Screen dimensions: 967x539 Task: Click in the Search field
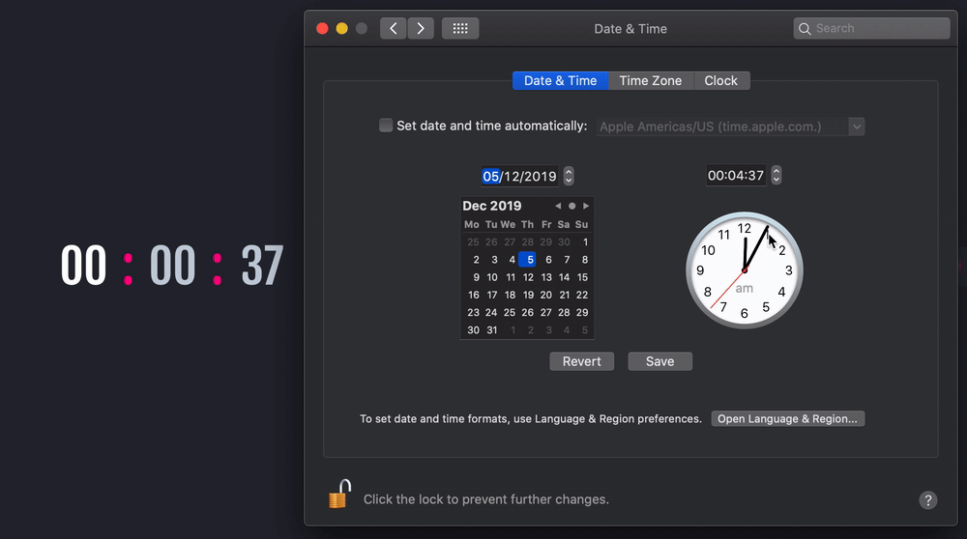point(871,28)
